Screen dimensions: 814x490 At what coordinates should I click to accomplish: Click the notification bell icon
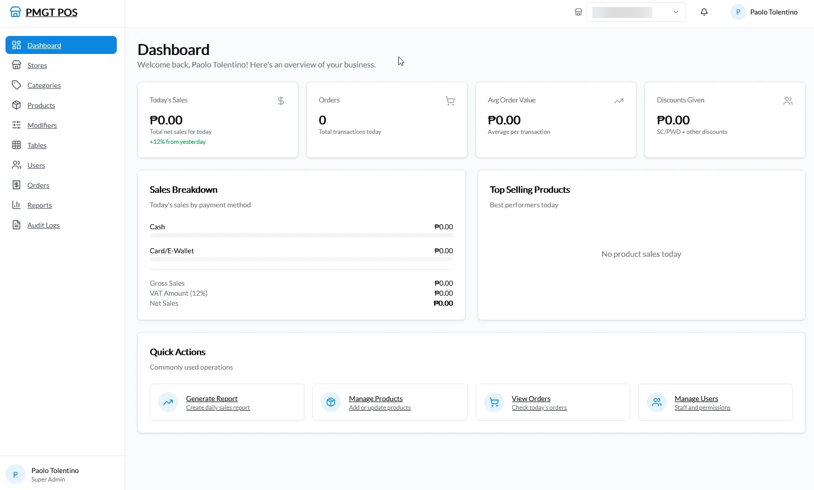point(704,12)
